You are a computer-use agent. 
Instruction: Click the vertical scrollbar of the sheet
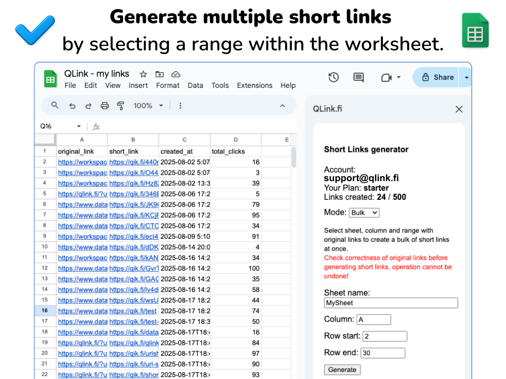click(x=294, y=157)
